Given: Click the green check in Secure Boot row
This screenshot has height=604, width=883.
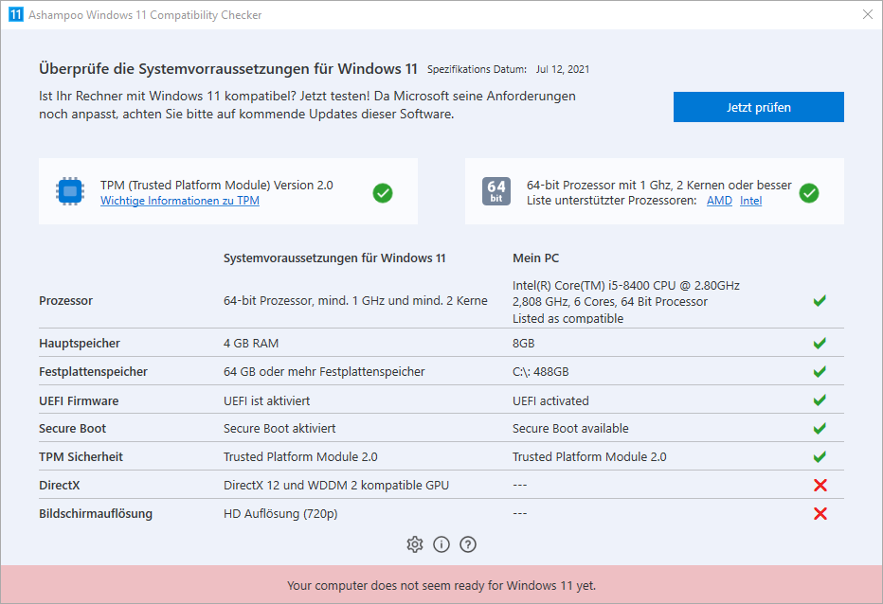Looking at the screenshot, I should pos(820,429).
